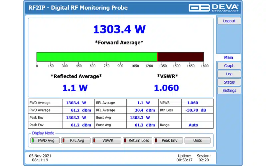Click the 1.060 VSWR large reading

coord(167,88)
